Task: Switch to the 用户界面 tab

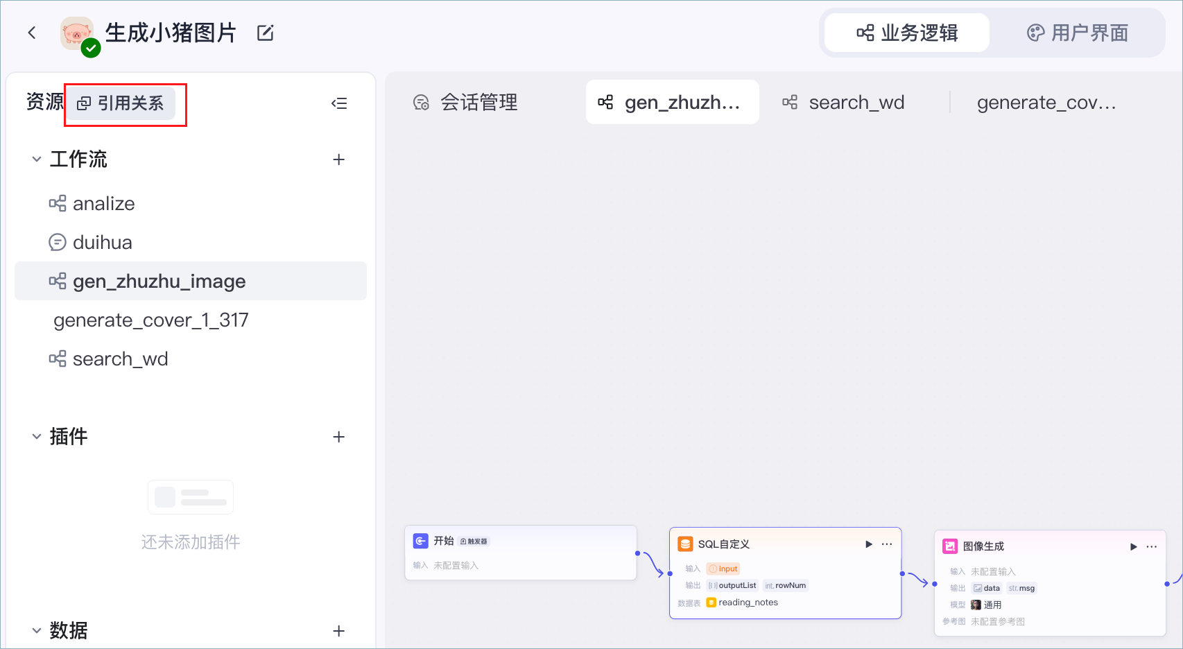Action: (x=1078, y=33)
